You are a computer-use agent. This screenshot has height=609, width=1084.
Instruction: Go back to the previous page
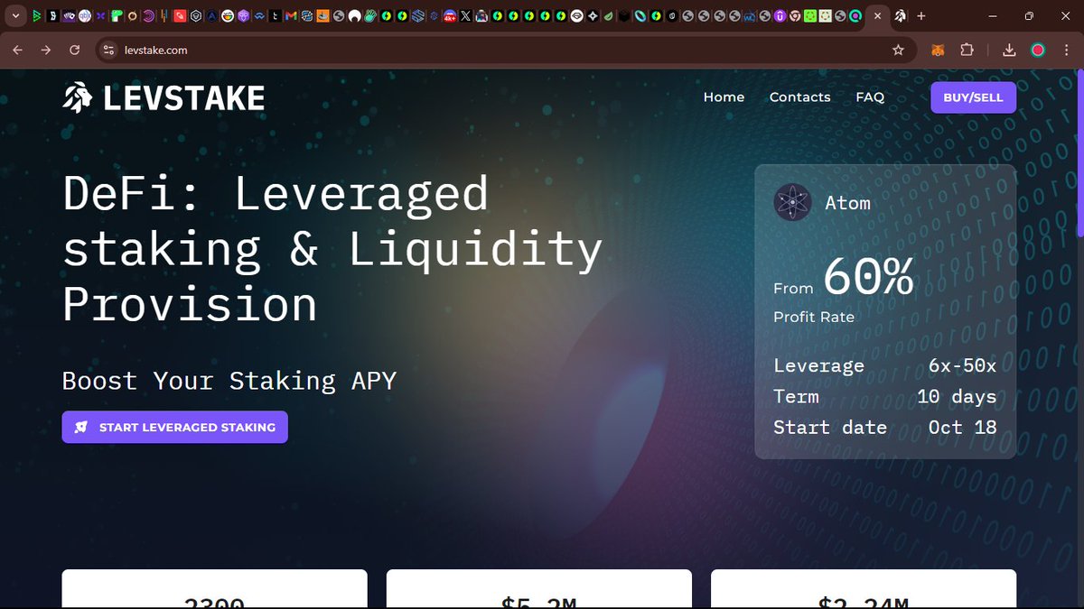click(x=17, y=51)
